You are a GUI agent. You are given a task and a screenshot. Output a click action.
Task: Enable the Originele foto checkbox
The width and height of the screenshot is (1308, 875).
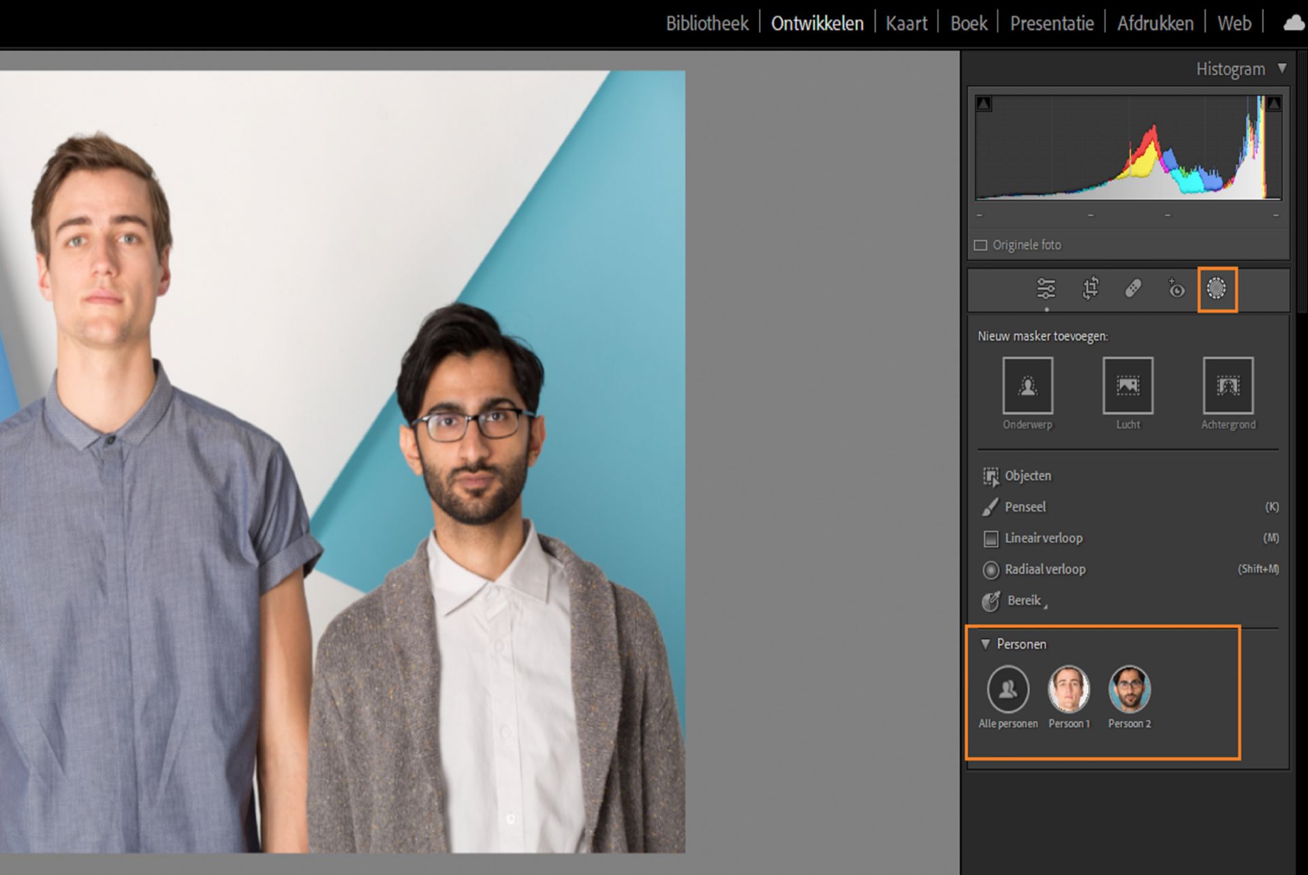click(x=980, y=245)
